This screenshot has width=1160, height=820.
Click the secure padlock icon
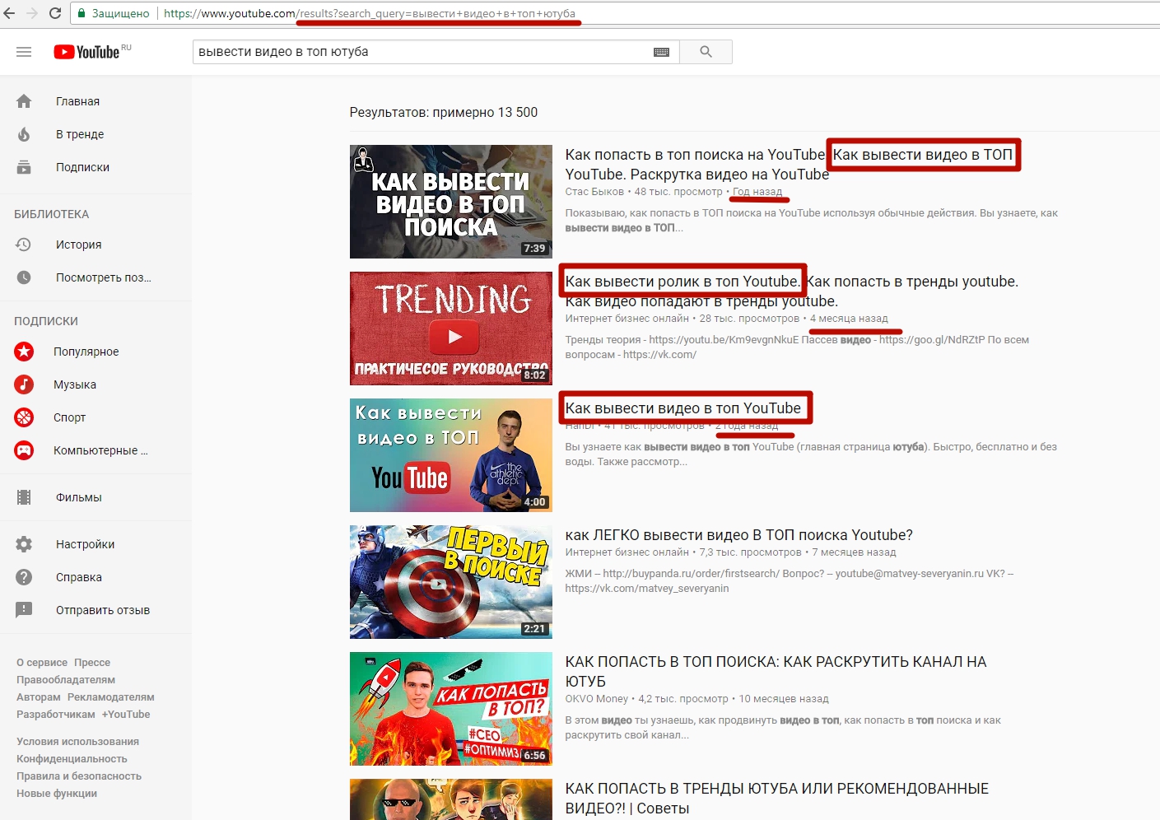pyautogui.click(x=82, y=13)
